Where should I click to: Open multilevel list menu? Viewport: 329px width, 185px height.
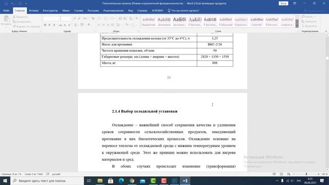(x=113, y=18)
